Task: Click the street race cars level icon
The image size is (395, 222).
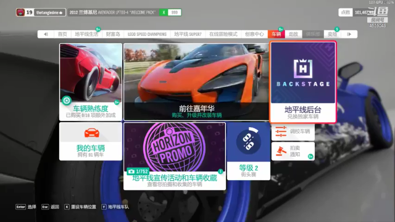Action: tap(248, 142)
